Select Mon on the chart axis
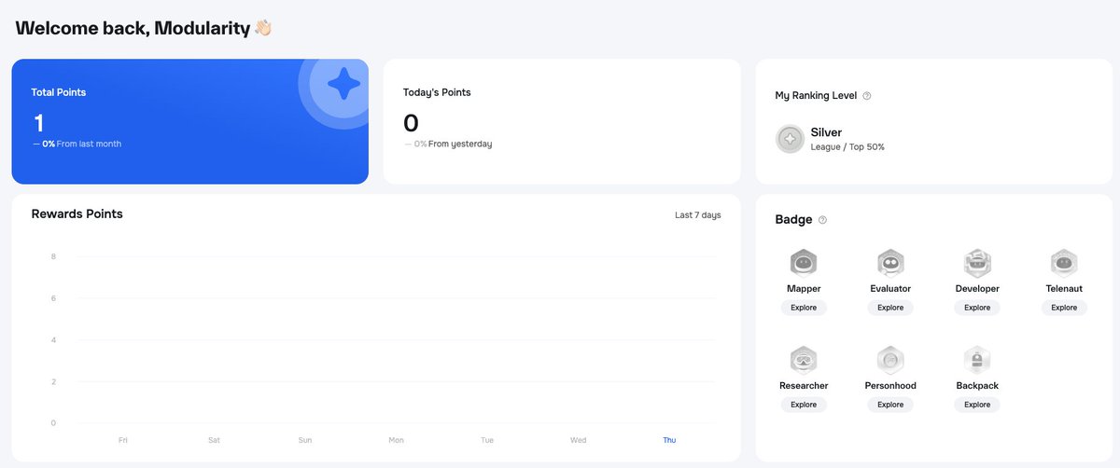The width and height of the screenshot is (1120, 468). [x=396, y=440]
